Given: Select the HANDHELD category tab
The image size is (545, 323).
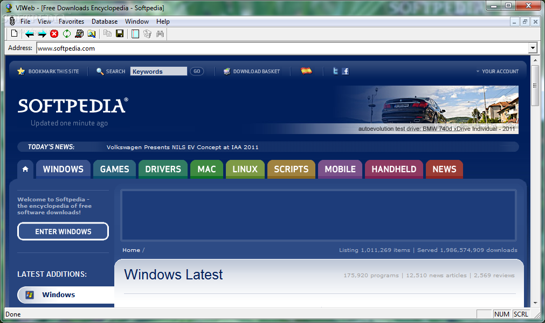Looking at the screenshot, I should coord(394,170).
